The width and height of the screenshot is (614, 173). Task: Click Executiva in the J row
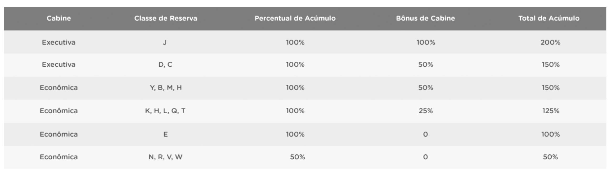(x=59, y=42)
